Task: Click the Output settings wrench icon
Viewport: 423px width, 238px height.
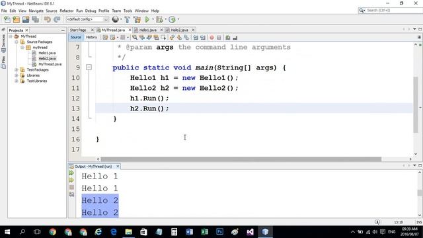Action: click(71, 194)
